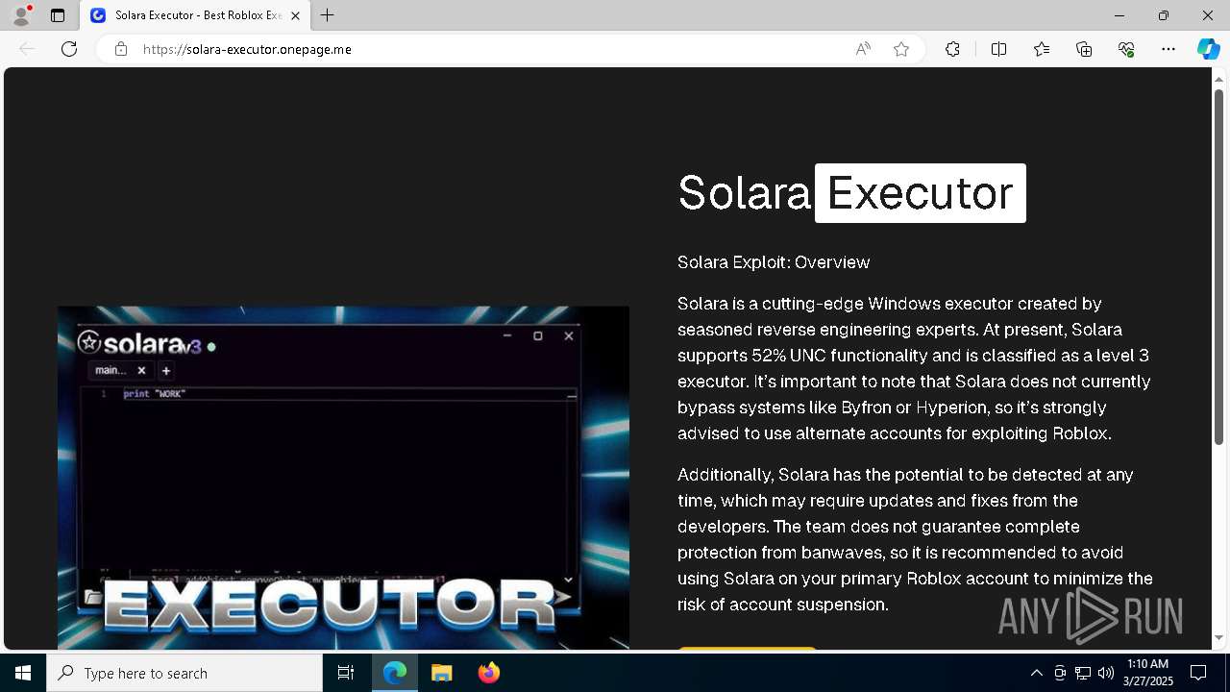Open Browser essentials heart icon
The image size is (1230, 692).
[x=1126, y=49]
